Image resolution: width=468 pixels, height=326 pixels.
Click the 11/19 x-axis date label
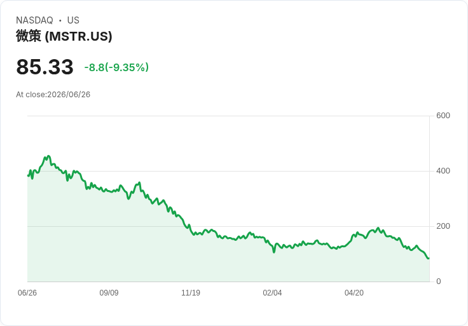coord(191,292)
